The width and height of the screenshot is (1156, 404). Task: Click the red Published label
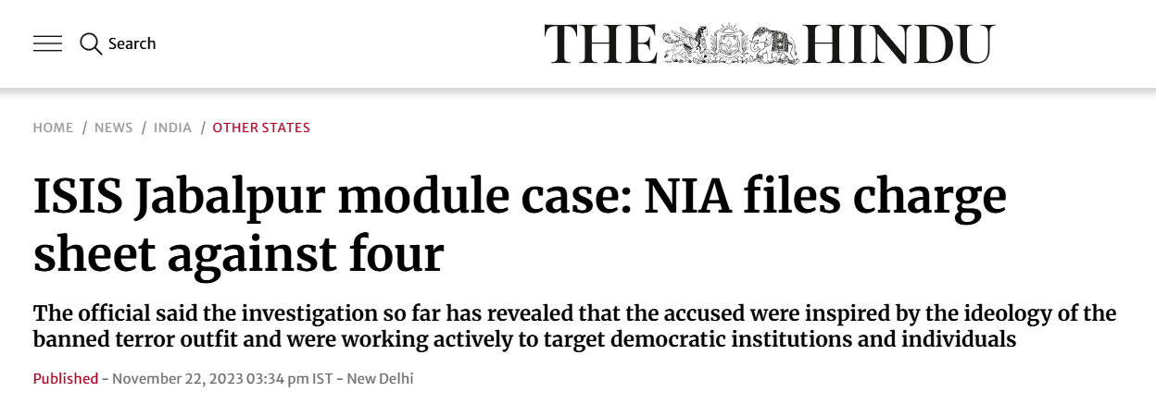click(x=66, y=378)
